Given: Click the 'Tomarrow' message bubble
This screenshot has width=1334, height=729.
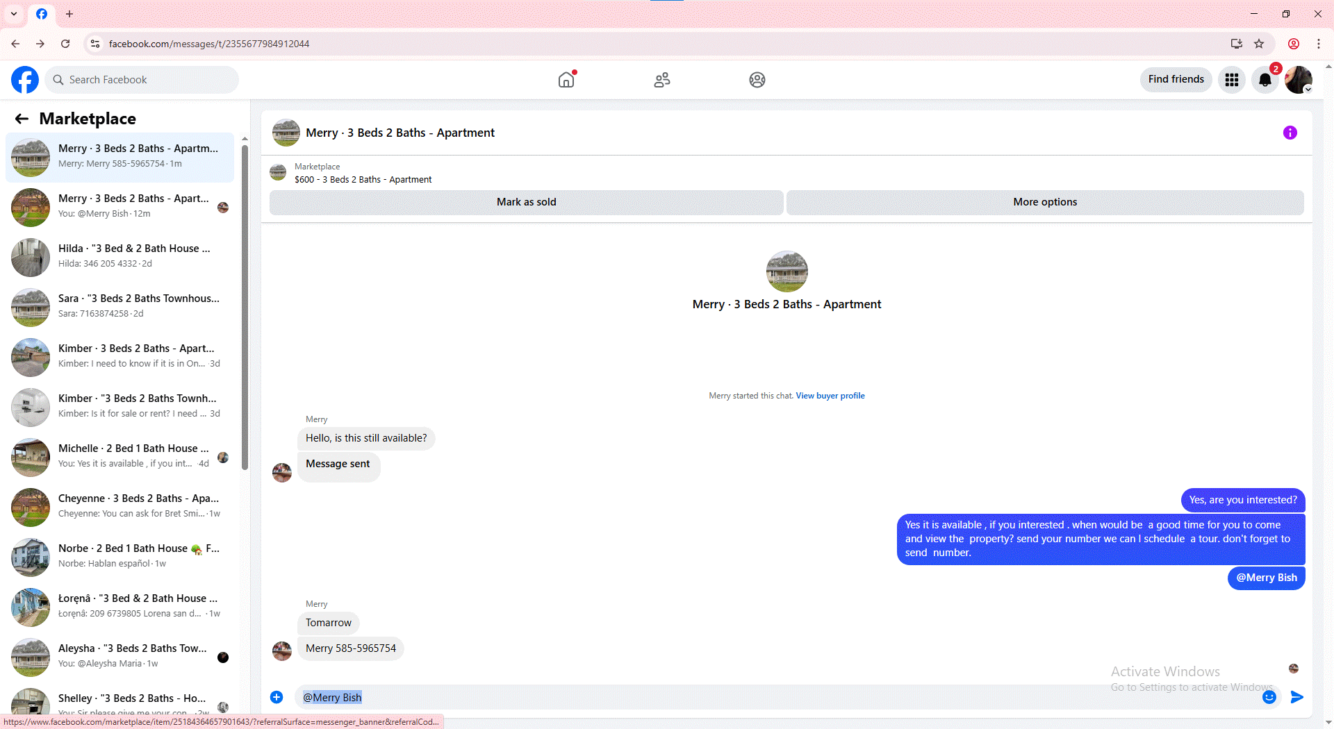Looking at the screenshot, I should pos(329,623).
